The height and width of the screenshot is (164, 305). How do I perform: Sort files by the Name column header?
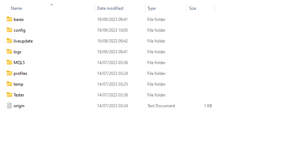[16, 8]
